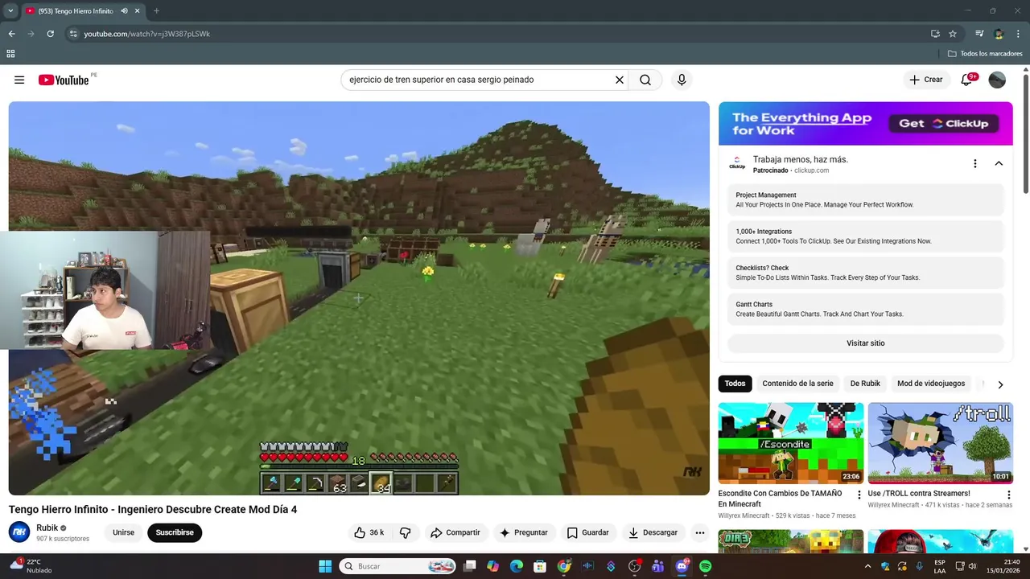The image size is (1030, 579).
Task: Click the video player to pause
Action: [x=359, y=298]
